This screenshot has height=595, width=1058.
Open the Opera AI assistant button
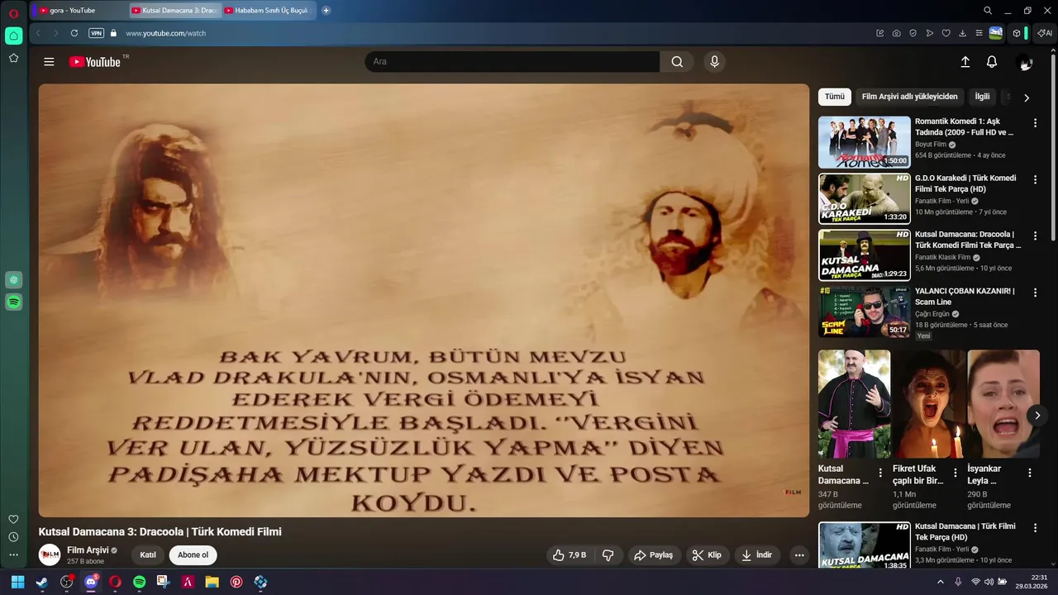click(x=1045, y=33)
